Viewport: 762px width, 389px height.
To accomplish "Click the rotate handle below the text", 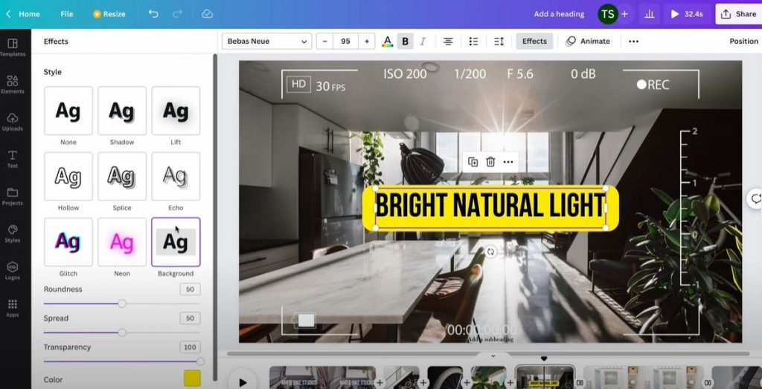I will (490, 252).
